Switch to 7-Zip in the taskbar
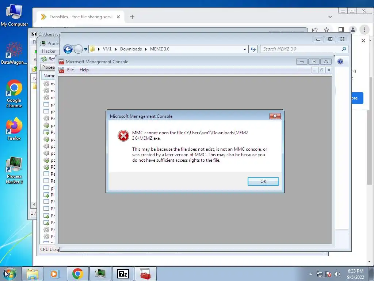The height and width of the screenshot is (281, 374). tap(123, 274)
